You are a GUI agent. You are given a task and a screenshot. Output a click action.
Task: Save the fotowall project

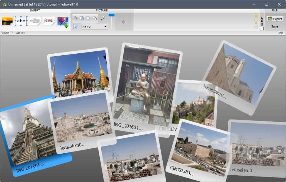click(x=275, y=26)
